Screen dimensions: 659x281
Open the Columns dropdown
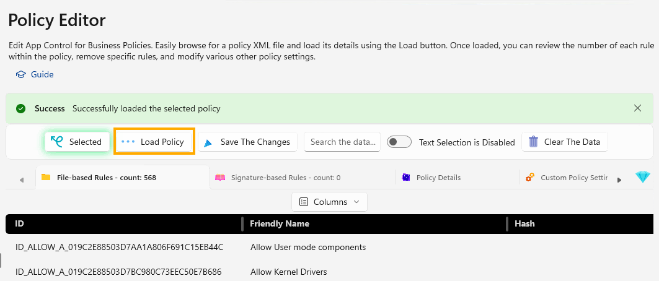(330, 202)
